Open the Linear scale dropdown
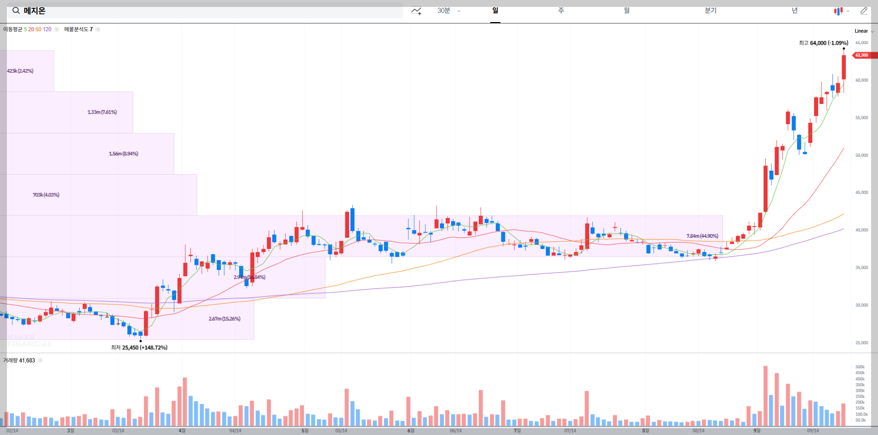This screenshot has height=435, width=878. [x=864, y=31]
